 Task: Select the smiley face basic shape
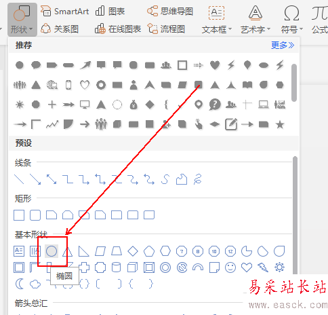pyautogui.click(x=230, y=267)
